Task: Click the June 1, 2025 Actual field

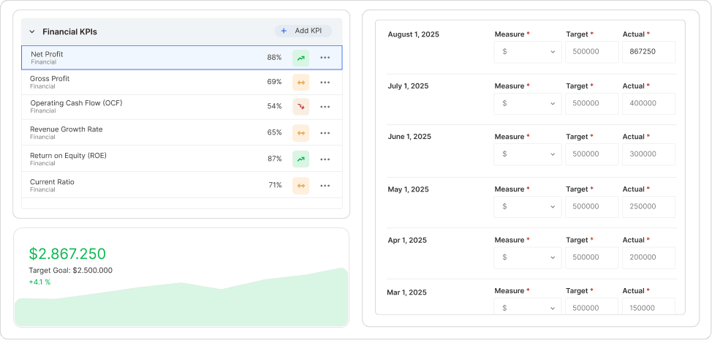Action: [648, 154]
